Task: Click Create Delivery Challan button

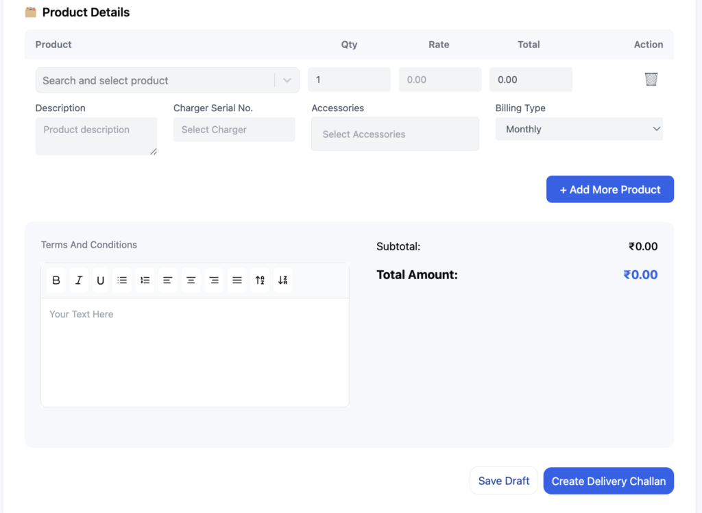Action: pyautogui.click(x=609, y=481)
